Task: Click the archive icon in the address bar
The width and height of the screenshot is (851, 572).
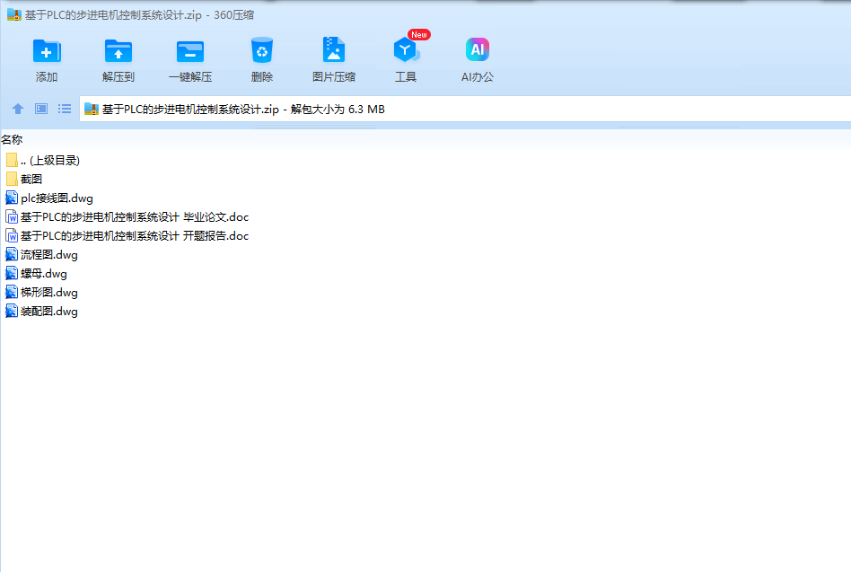Action: (x=92, y=109)
